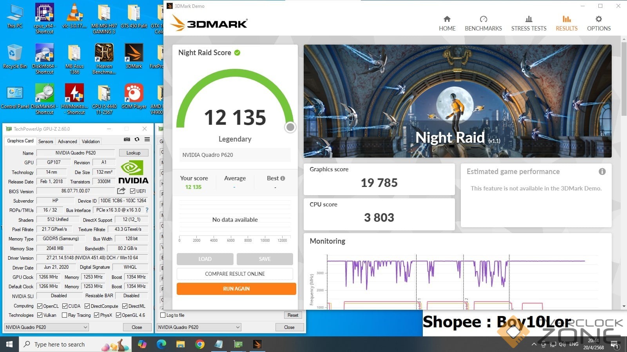
Task: Click the green validated score checkmark
Action: point(237,52)
